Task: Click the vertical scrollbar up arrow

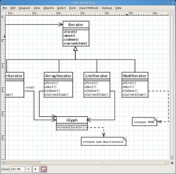Action: pos(172,14)
